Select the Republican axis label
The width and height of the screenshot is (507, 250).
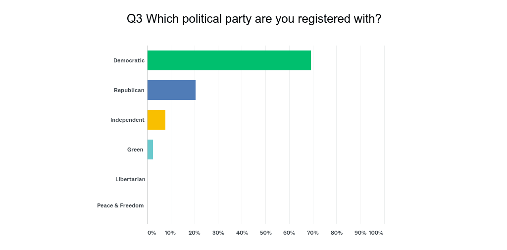[129, 90]
